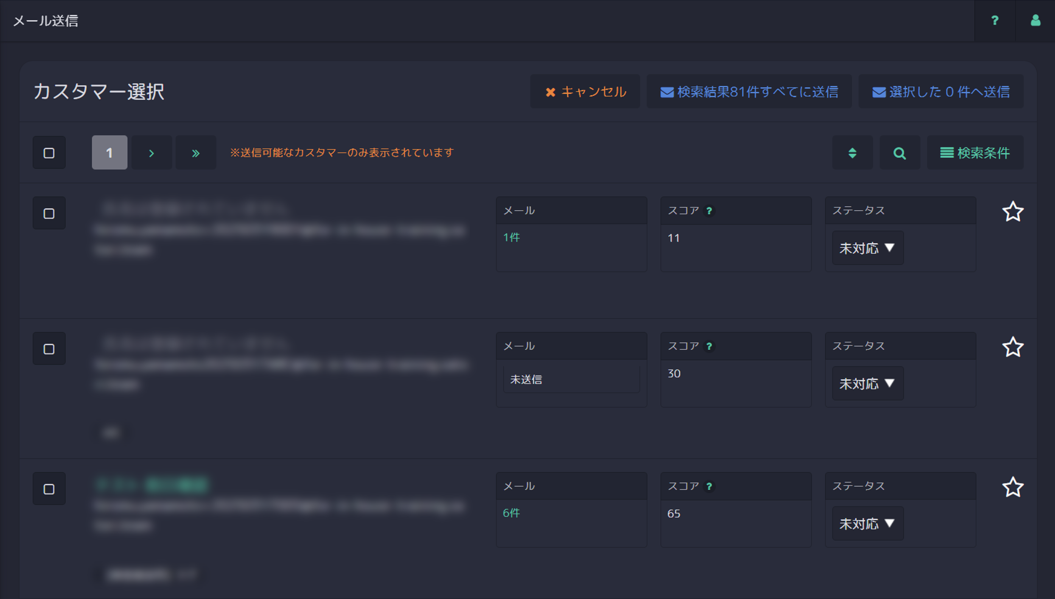Open the 6件 mail count link
This screenshot has width=1055, height=599.
coord(511,513)
